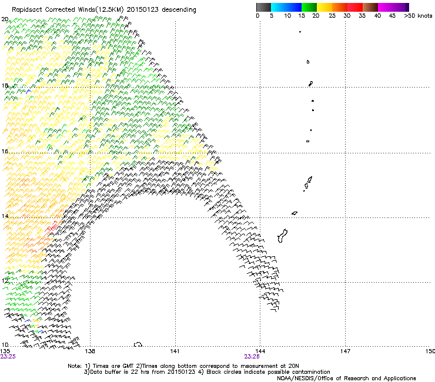Pick the yellow 20-25 knots legend color

click(x=324, y=7)
